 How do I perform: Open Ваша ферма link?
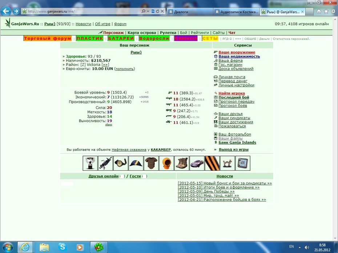click(x=230, y=61)
